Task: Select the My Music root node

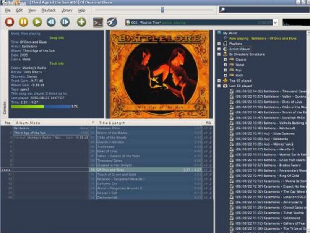Action: click(x=230, y=33)
